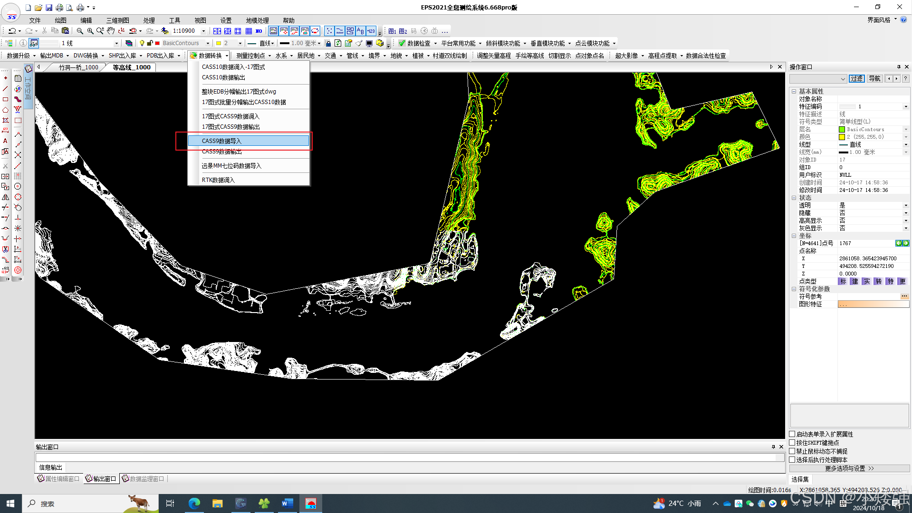The image size is (912, 513).
Task: Click the padlock layer lock icon
Action: [150, 43]
